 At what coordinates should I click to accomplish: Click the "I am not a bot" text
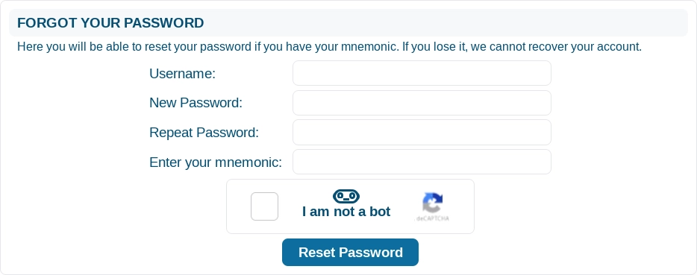point(346,212)
